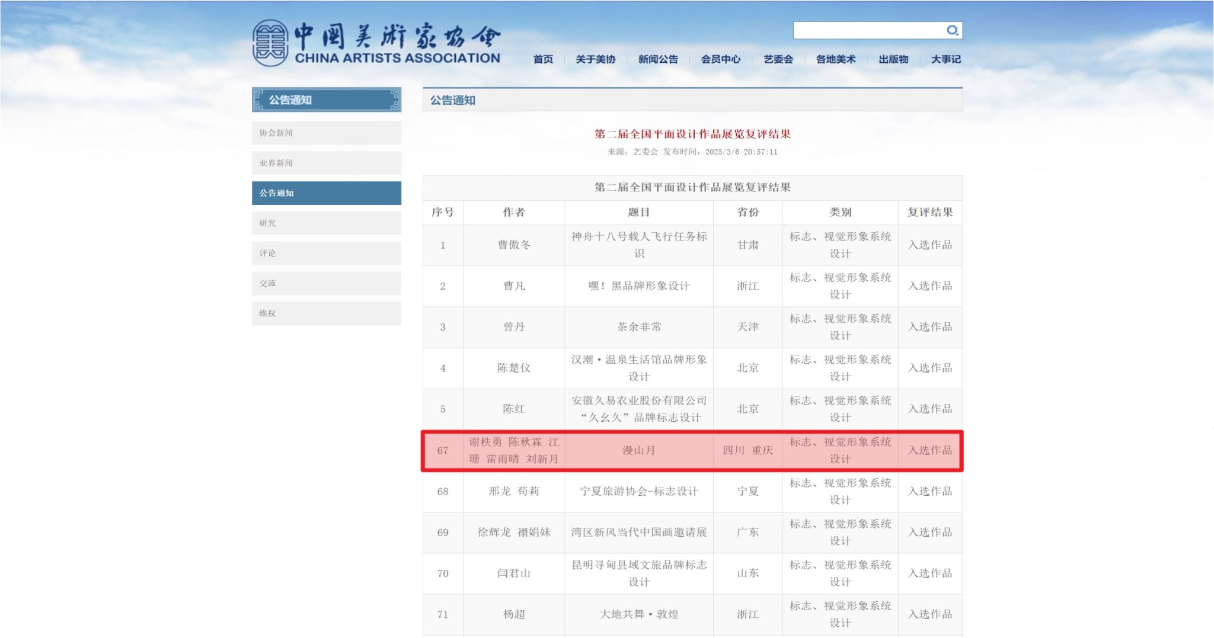Select 艺委会 in the top navigation
The height and width of the screenshot is (638, 1214).
tap(778, 59)
